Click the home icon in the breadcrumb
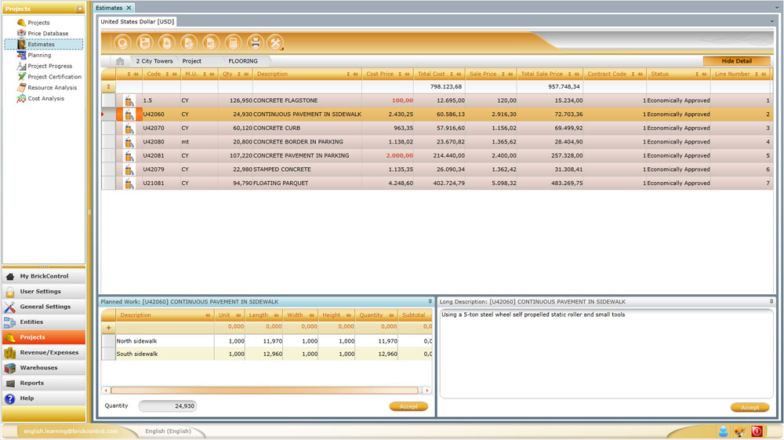 coord(120,61)
